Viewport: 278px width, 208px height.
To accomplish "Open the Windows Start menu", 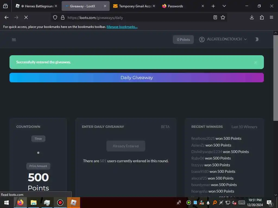I will tap(7, 203).
